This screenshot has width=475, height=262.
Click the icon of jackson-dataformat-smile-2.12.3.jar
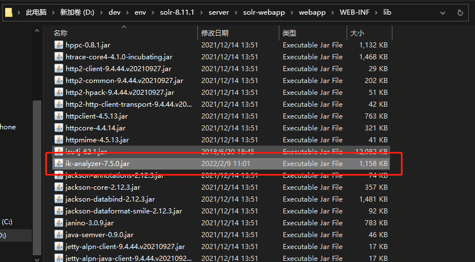[x=58, y=211]
